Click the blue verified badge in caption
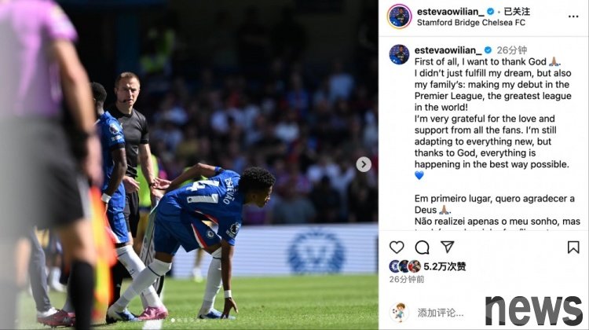This screenshot has height=330, width=589. coord(488,50)
